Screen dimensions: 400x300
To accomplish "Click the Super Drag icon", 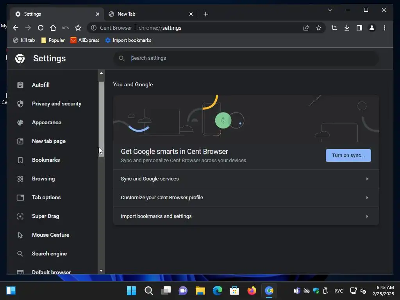I will coord(20,216).
